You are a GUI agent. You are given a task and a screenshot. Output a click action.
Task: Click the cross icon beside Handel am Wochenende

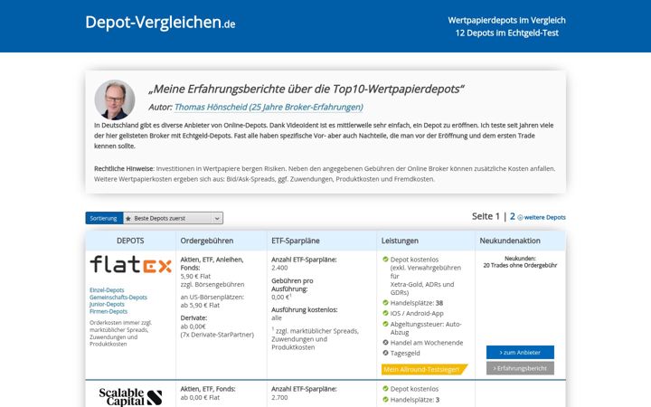(385, 343)
